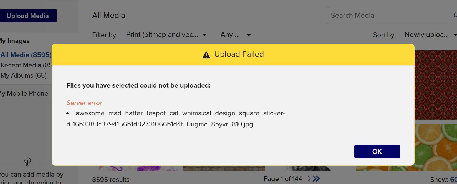Open the Any filter dropdown
The image size is (457, 184).
236,35
